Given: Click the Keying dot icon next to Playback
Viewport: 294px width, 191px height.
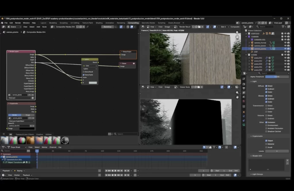Looking at the screenshot, I should 15,171.
